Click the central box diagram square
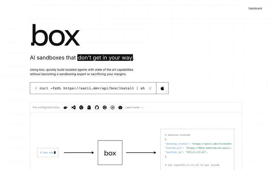 pyautogui.click(x=110, y=152)
